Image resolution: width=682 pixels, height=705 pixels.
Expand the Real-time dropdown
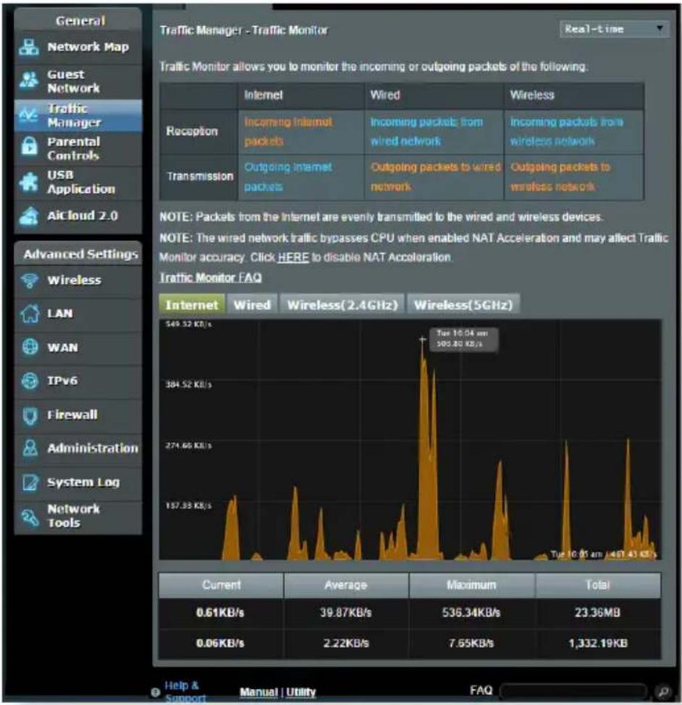pyautogui.click(x=614, y=29)
